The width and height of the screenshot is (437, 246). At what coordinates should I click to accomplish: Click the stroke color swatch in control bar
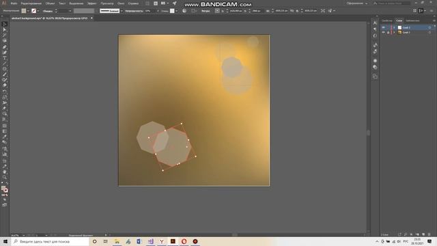tap(33, 11)
